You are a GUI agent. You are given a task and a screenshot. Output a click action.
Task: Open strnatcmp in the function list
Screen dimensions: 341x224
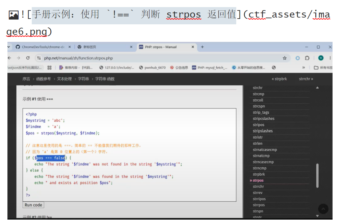(x=261, y=156)
